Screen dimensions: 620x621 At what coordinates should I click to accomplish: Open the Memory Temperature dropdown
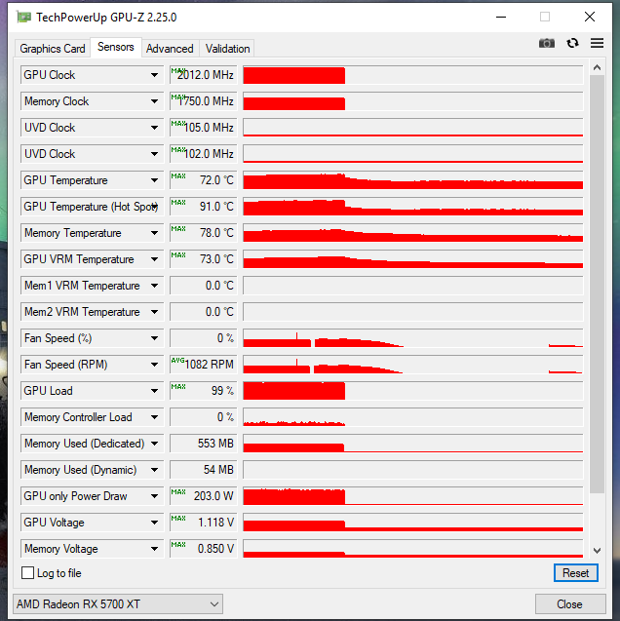coord(154,233)
